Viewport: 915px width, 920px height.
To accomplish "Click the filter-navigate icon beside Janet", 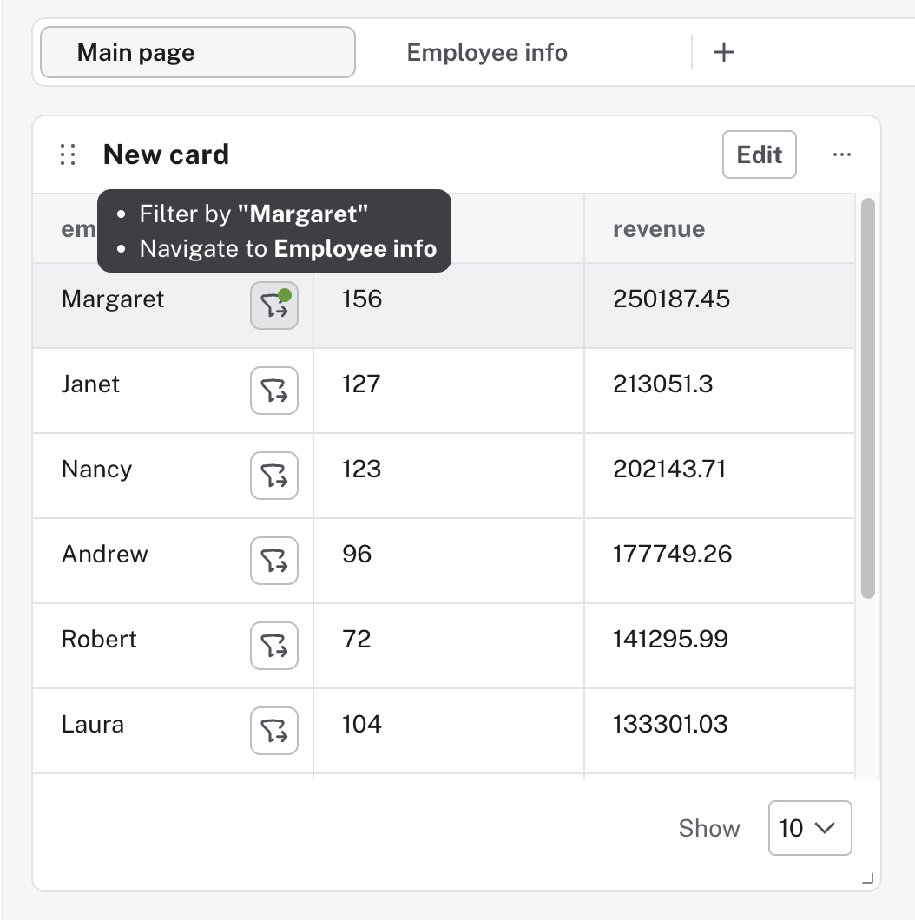I will [274, 391].
